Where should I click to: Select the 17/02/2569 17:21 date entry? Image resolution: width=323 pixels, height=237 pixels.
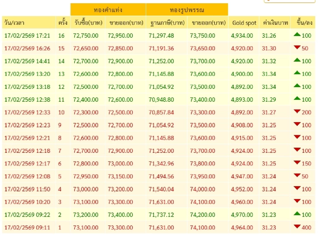pyautogui.click(x=27, y=36)
